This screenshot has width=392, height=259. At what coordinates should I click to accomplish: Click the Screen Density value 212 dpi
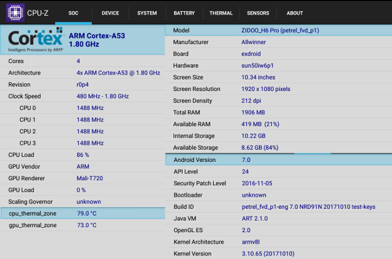[251, 101]
